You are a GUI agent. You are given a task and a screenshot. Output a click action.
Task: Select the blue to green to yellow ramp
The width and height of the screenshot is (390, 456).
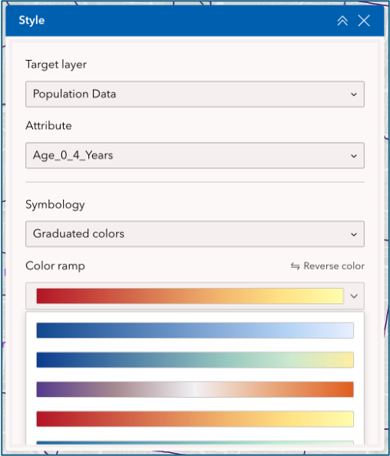coord(195,360)
